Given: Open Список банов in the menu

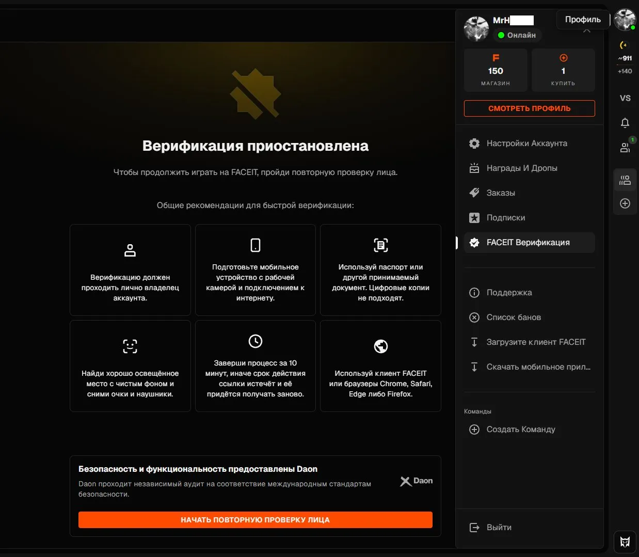Looking at the screenshot, I should coord(530,317).
